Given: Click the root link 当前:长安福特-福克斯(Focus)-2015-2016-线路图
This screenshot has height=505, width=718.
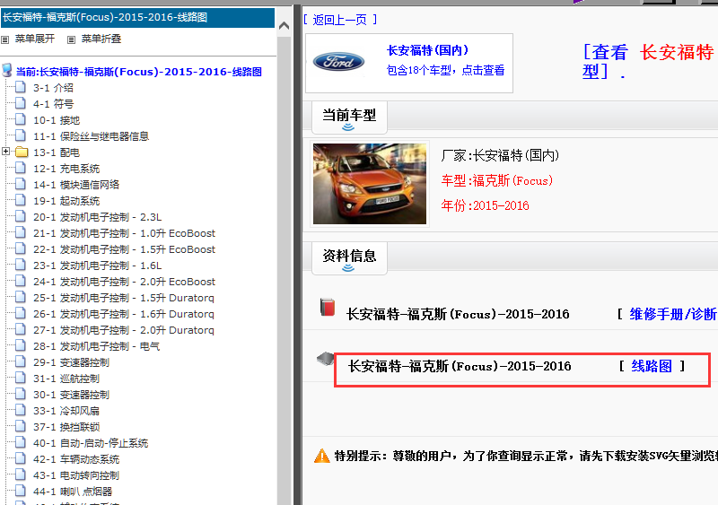Looking at the screenshot, I should coord(139,72).
